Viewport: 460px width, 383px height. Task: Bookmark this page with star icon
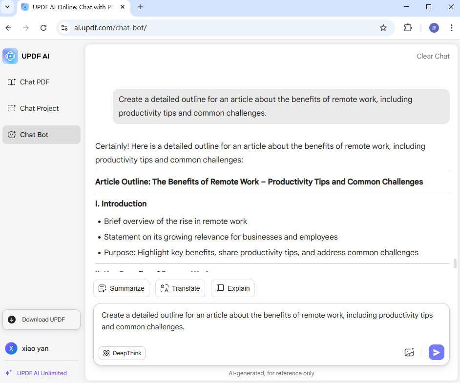click(383, 28)
